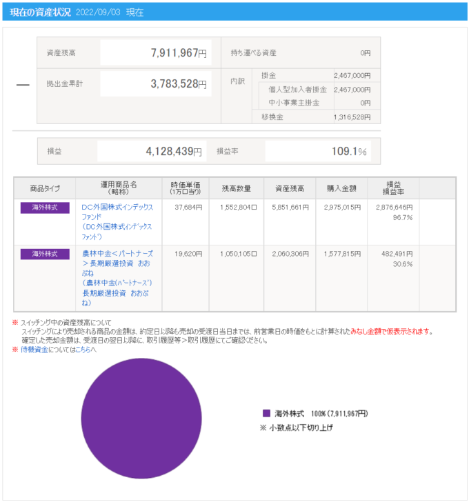Select the 96.7% profit rate cell
This screenshot has height=502, width=469.
pos(403,218)
